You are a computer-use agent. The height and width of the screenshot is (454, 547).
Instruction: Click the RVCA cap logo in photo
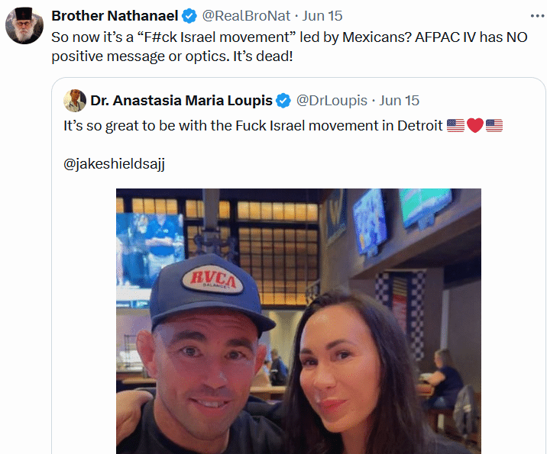point(213,279)
